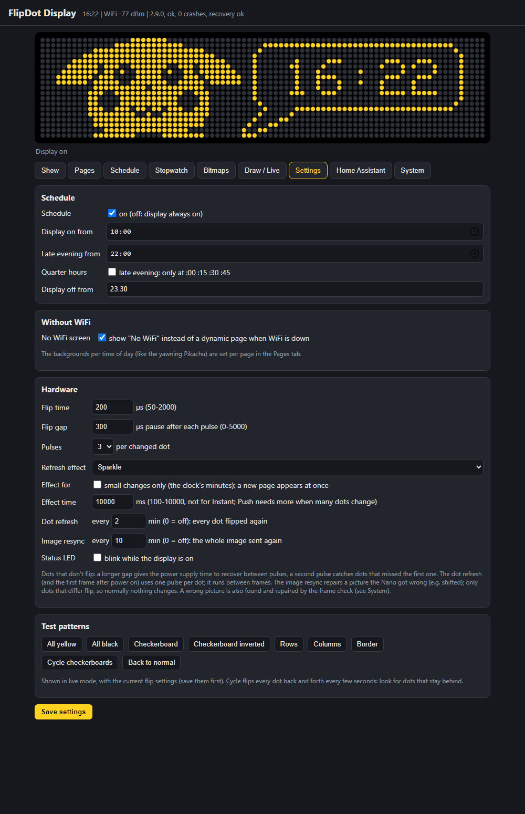Click Save settings button

coord(64,712)
